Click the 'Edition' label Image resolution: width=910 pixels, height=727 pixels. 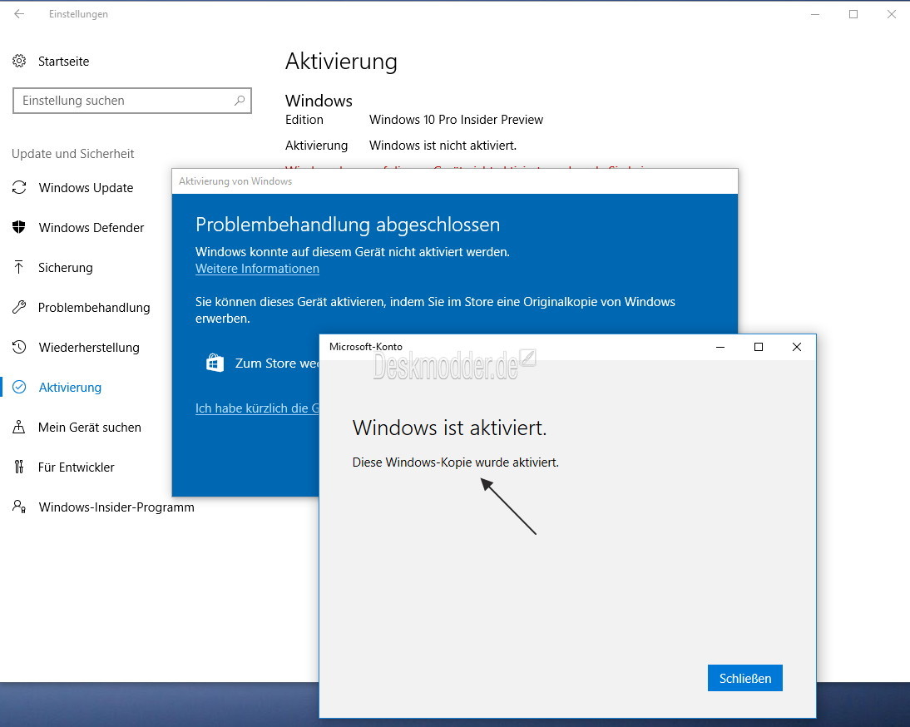pyautogui.click(x=304, y=120)
